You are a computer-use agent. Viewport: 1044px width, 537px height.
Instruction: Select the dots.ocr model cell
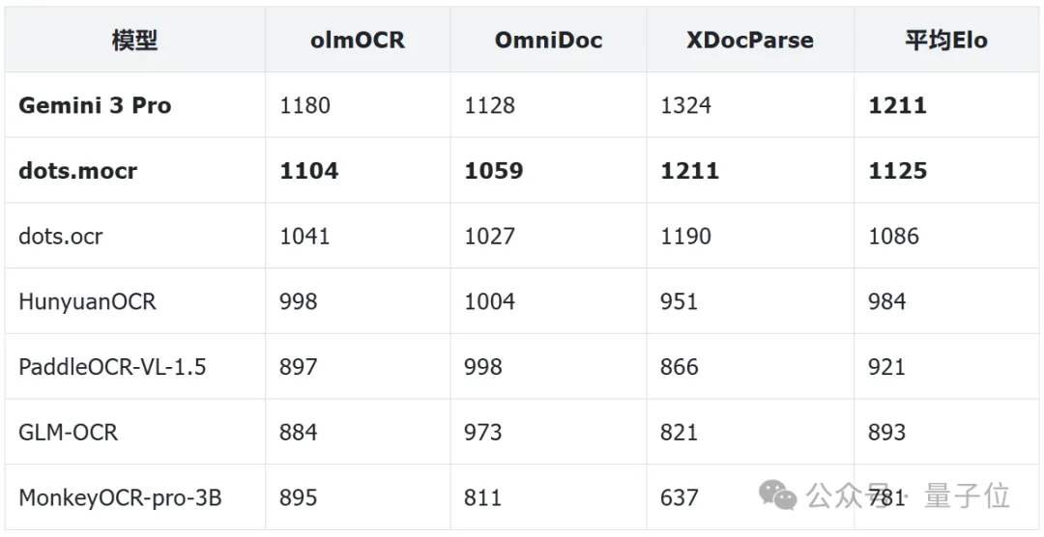point(61,237)
